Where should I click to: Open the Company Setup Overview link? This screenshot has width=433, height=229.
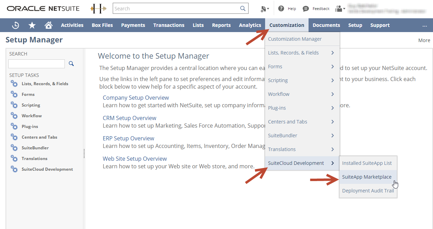(x=136, y=98)
